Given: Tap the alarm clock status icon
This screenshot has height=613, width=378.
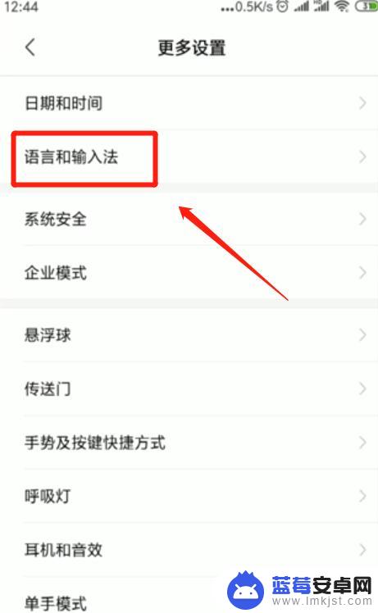Looking at the screenshot, I should (x=283, y=7).
